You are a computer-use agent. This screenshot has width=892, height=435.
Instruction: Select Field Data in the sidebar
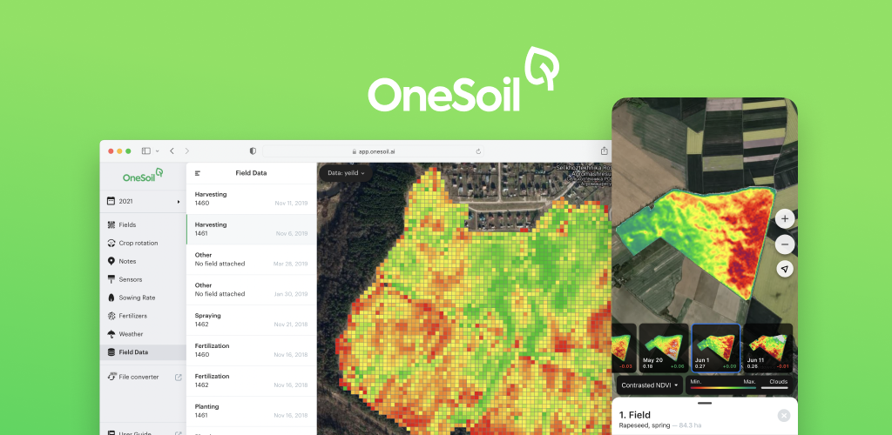(143, 352)
